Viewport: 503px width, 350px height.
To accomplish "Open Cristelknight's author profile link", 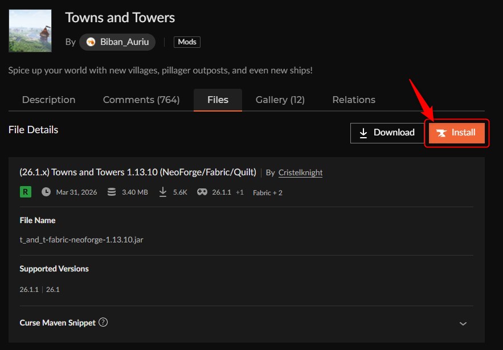I will 300,172.
